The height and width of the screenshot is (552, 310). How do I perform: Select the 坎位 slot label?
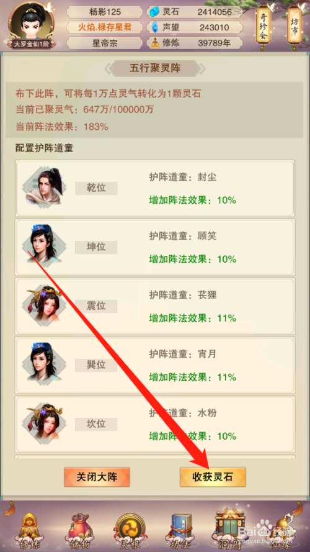coord(96,424)
